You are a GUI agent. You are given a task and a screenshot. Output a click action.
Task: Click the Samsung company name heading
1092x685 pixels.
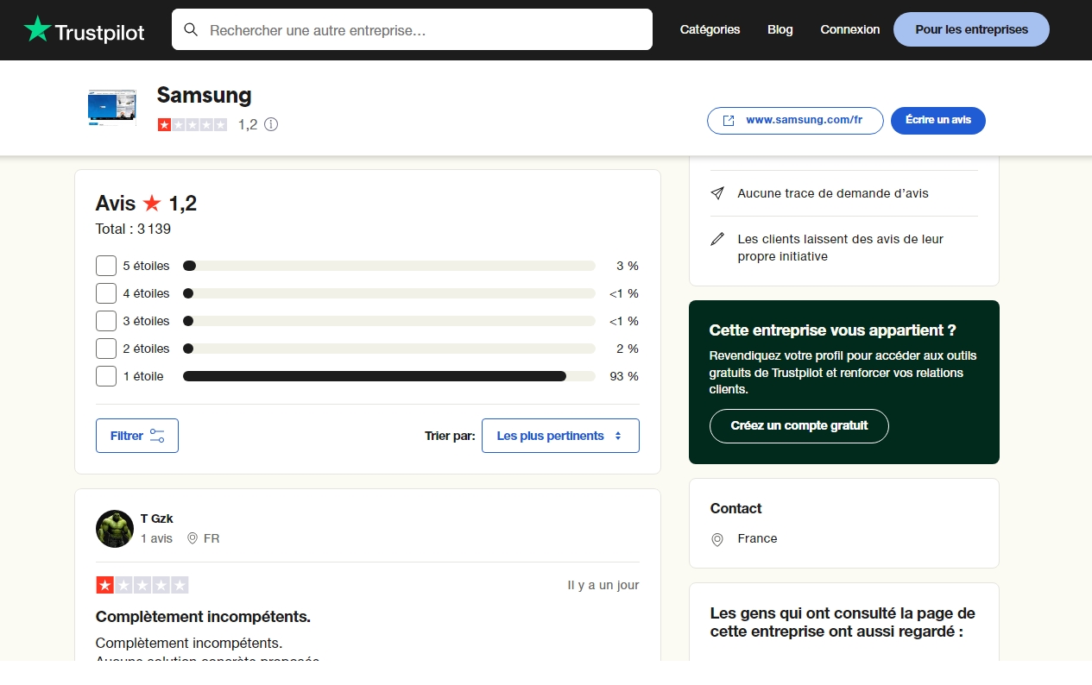205,95
